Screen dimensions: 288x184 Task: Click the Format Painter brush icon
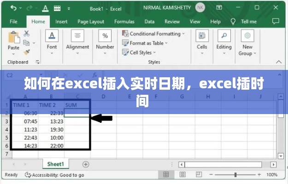(x=27, y=52)
